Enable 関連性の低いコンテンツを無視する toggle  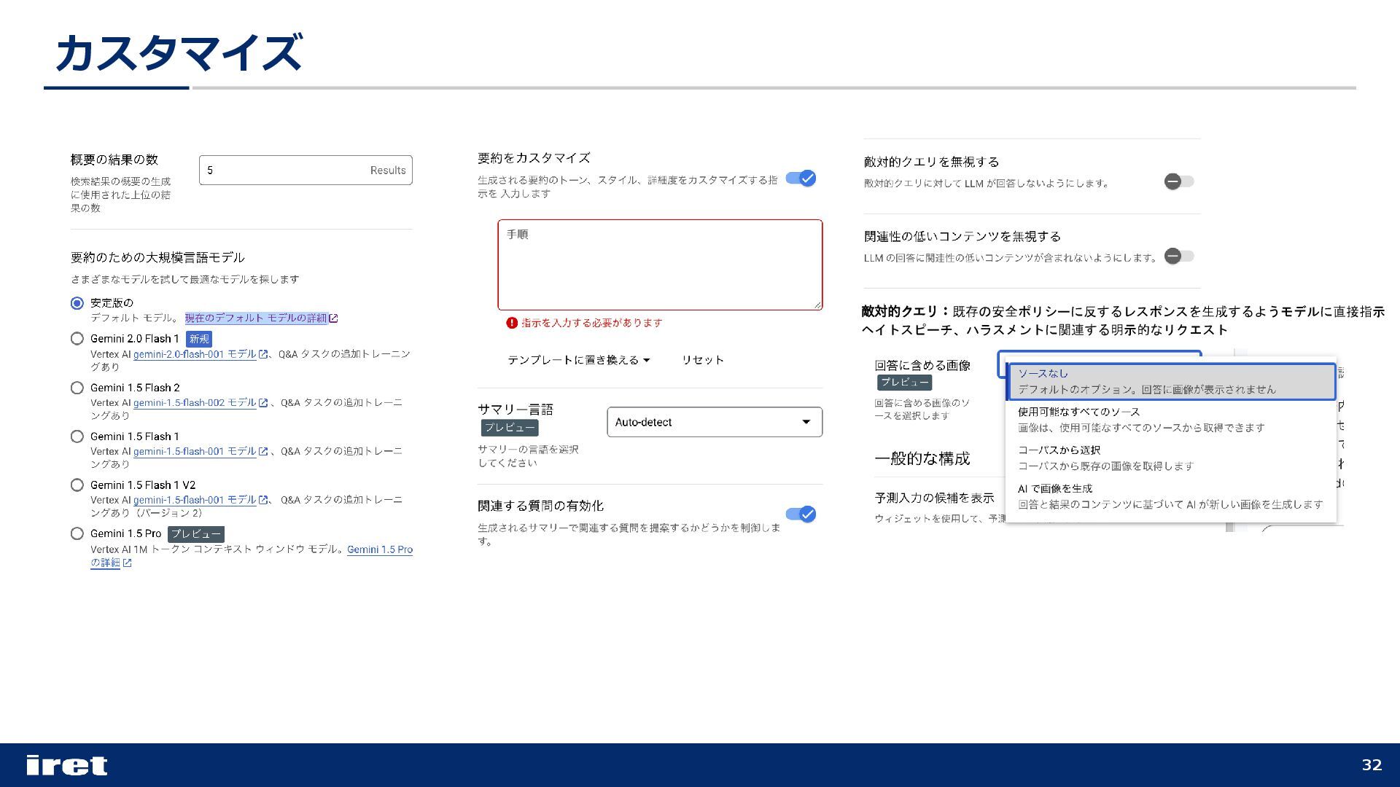click(x=1179, y=256)
